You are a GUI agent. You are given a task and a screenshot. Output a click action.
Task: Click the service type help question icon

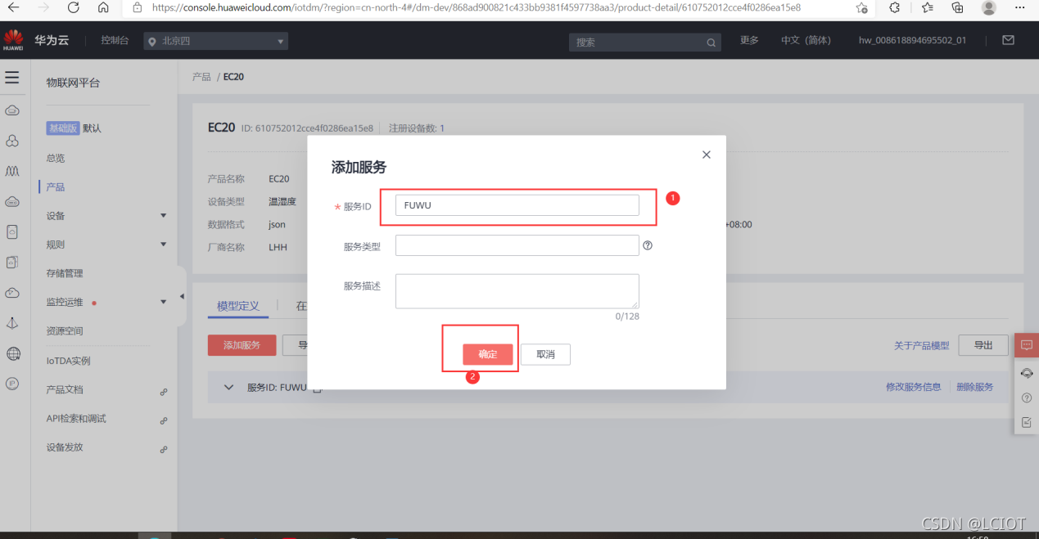(648, 245)
